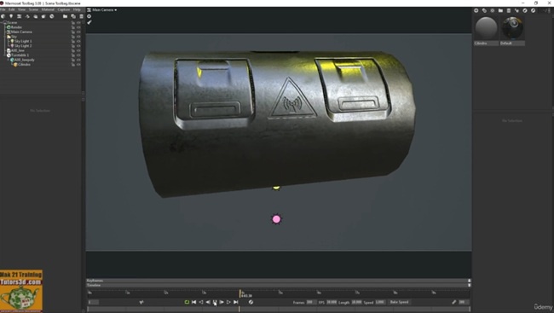Click the trash delete icon in scene toolbar
Screen dimensions: 554x313
click(x=81, y=16)
